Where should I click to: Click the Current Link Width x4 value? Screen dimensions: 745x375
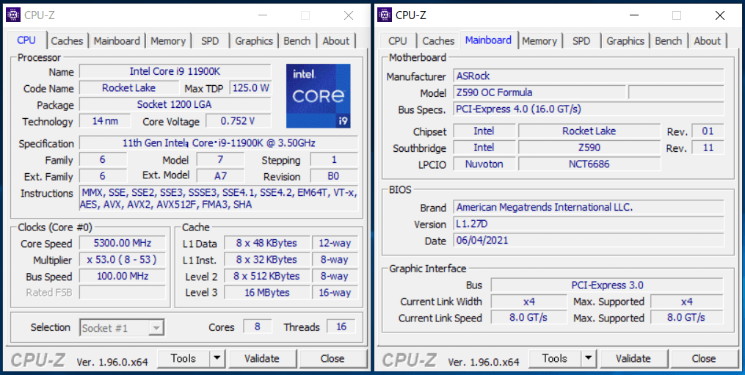tap(528, 302)
